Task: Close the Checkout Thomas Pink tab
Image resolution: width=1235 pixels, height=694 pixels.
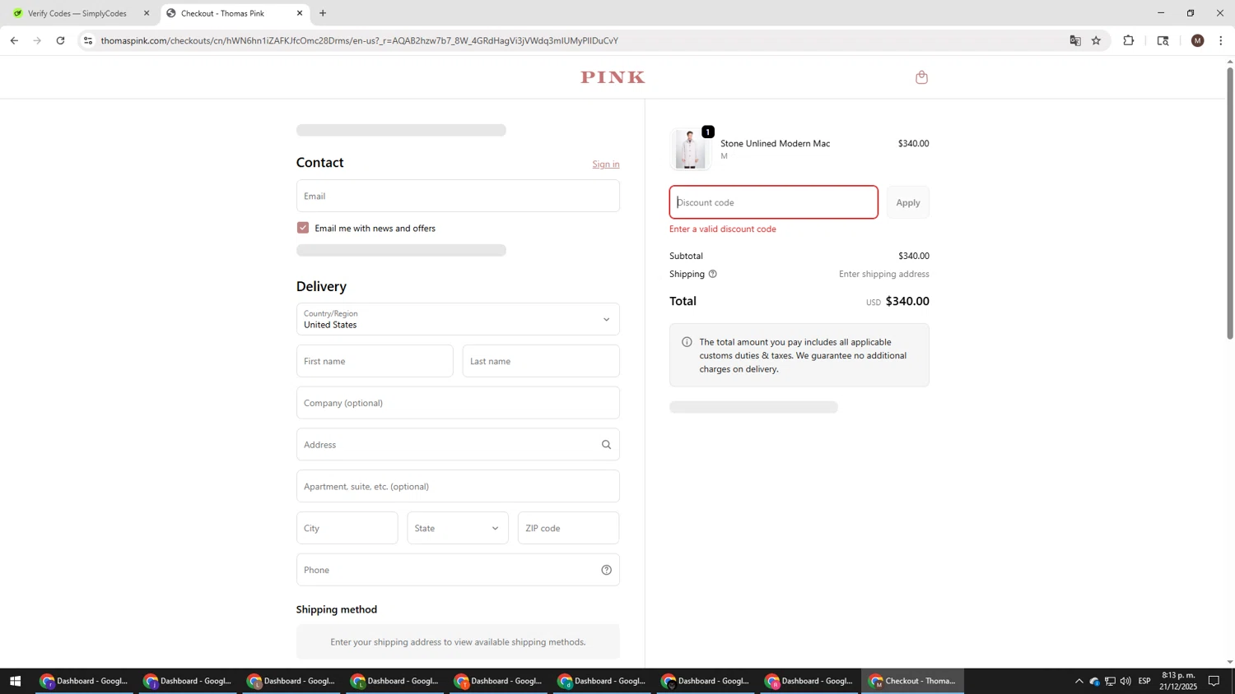Action: pos(300,13)
